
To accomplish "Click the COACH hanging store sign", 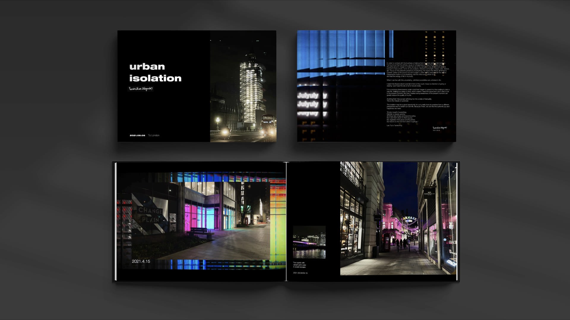I will (429, 193).
